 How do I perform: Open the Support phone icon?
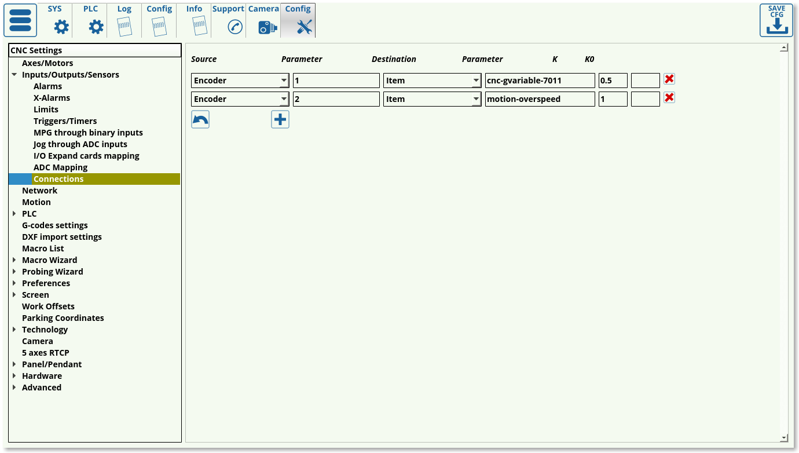[234, 27]
